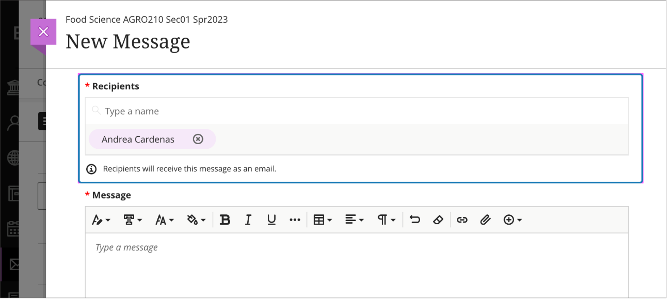Insert a hyperlink
Viewport: 667px width, 299px height.
(462, 220)
